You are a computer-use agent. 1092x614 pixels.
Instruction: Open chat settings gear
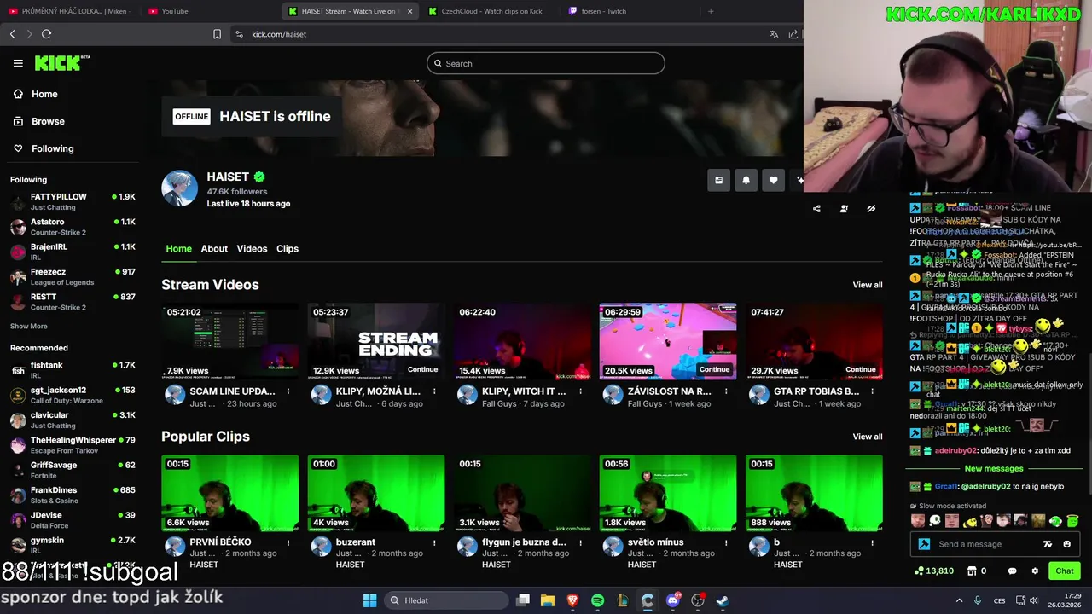click(x=1035, y=571)
